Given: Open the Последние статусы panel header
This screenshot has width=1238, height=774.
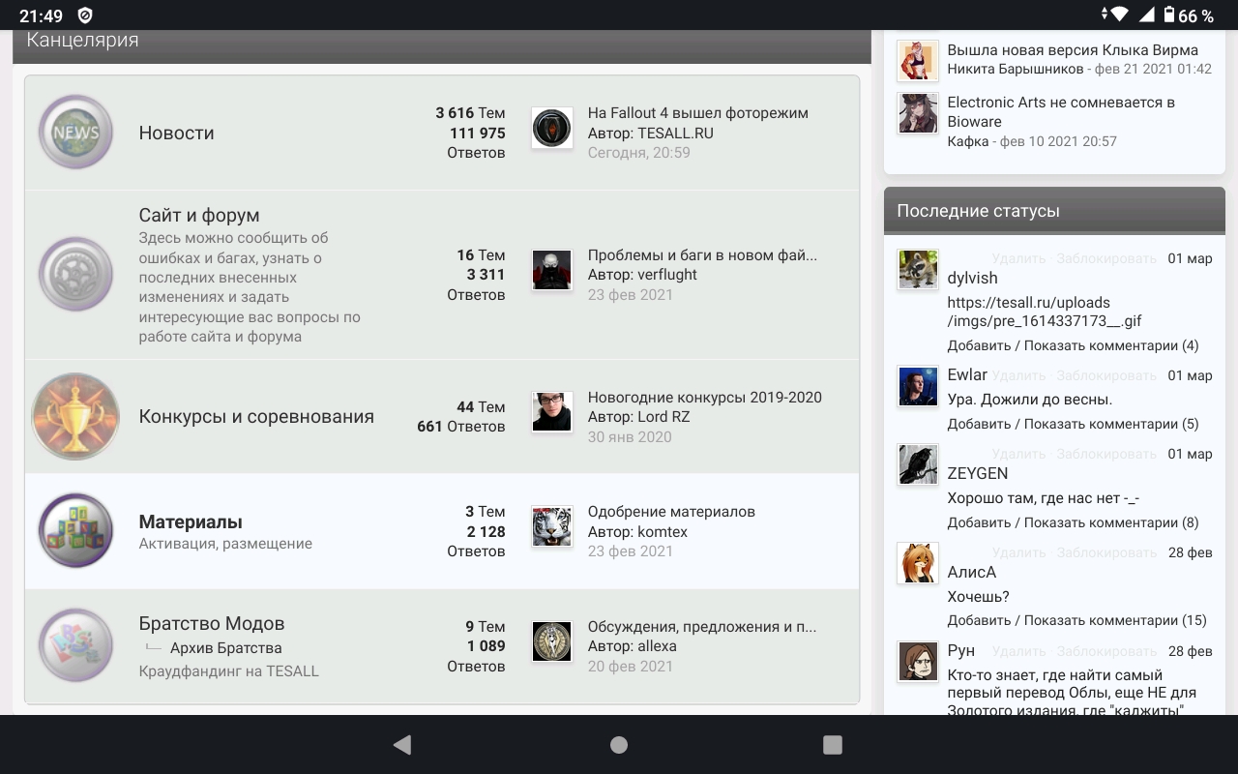Looking at the screenshot, I should click(x=1054, y=211).
